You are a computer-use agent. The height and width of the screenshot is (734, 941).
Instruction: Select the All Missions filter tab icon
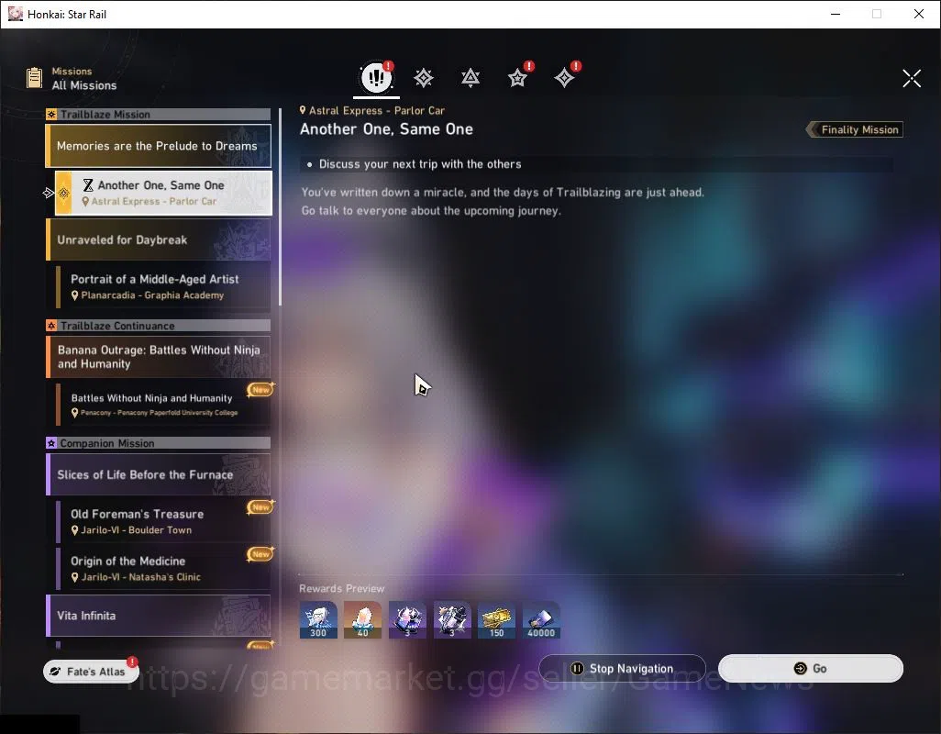[x=376, y=77]
